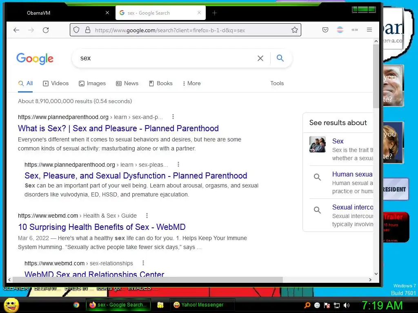Switch to Images results
This screenshot has width=418, height=313.
(x=92, y=83)
